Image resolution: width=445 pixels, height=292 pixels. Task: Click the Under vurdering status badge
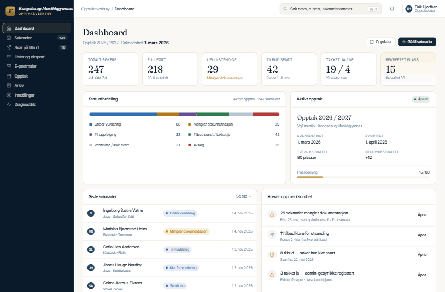[x=180, y=213]
